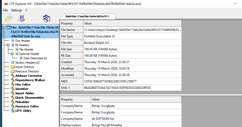242x127 pixels.
Task: Collapse the Optional Header tree node
Action: (x=12, y=54)
